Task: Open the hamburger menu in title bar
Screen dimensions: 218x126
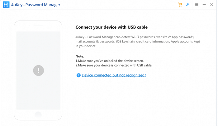Action: pos(197,5)
